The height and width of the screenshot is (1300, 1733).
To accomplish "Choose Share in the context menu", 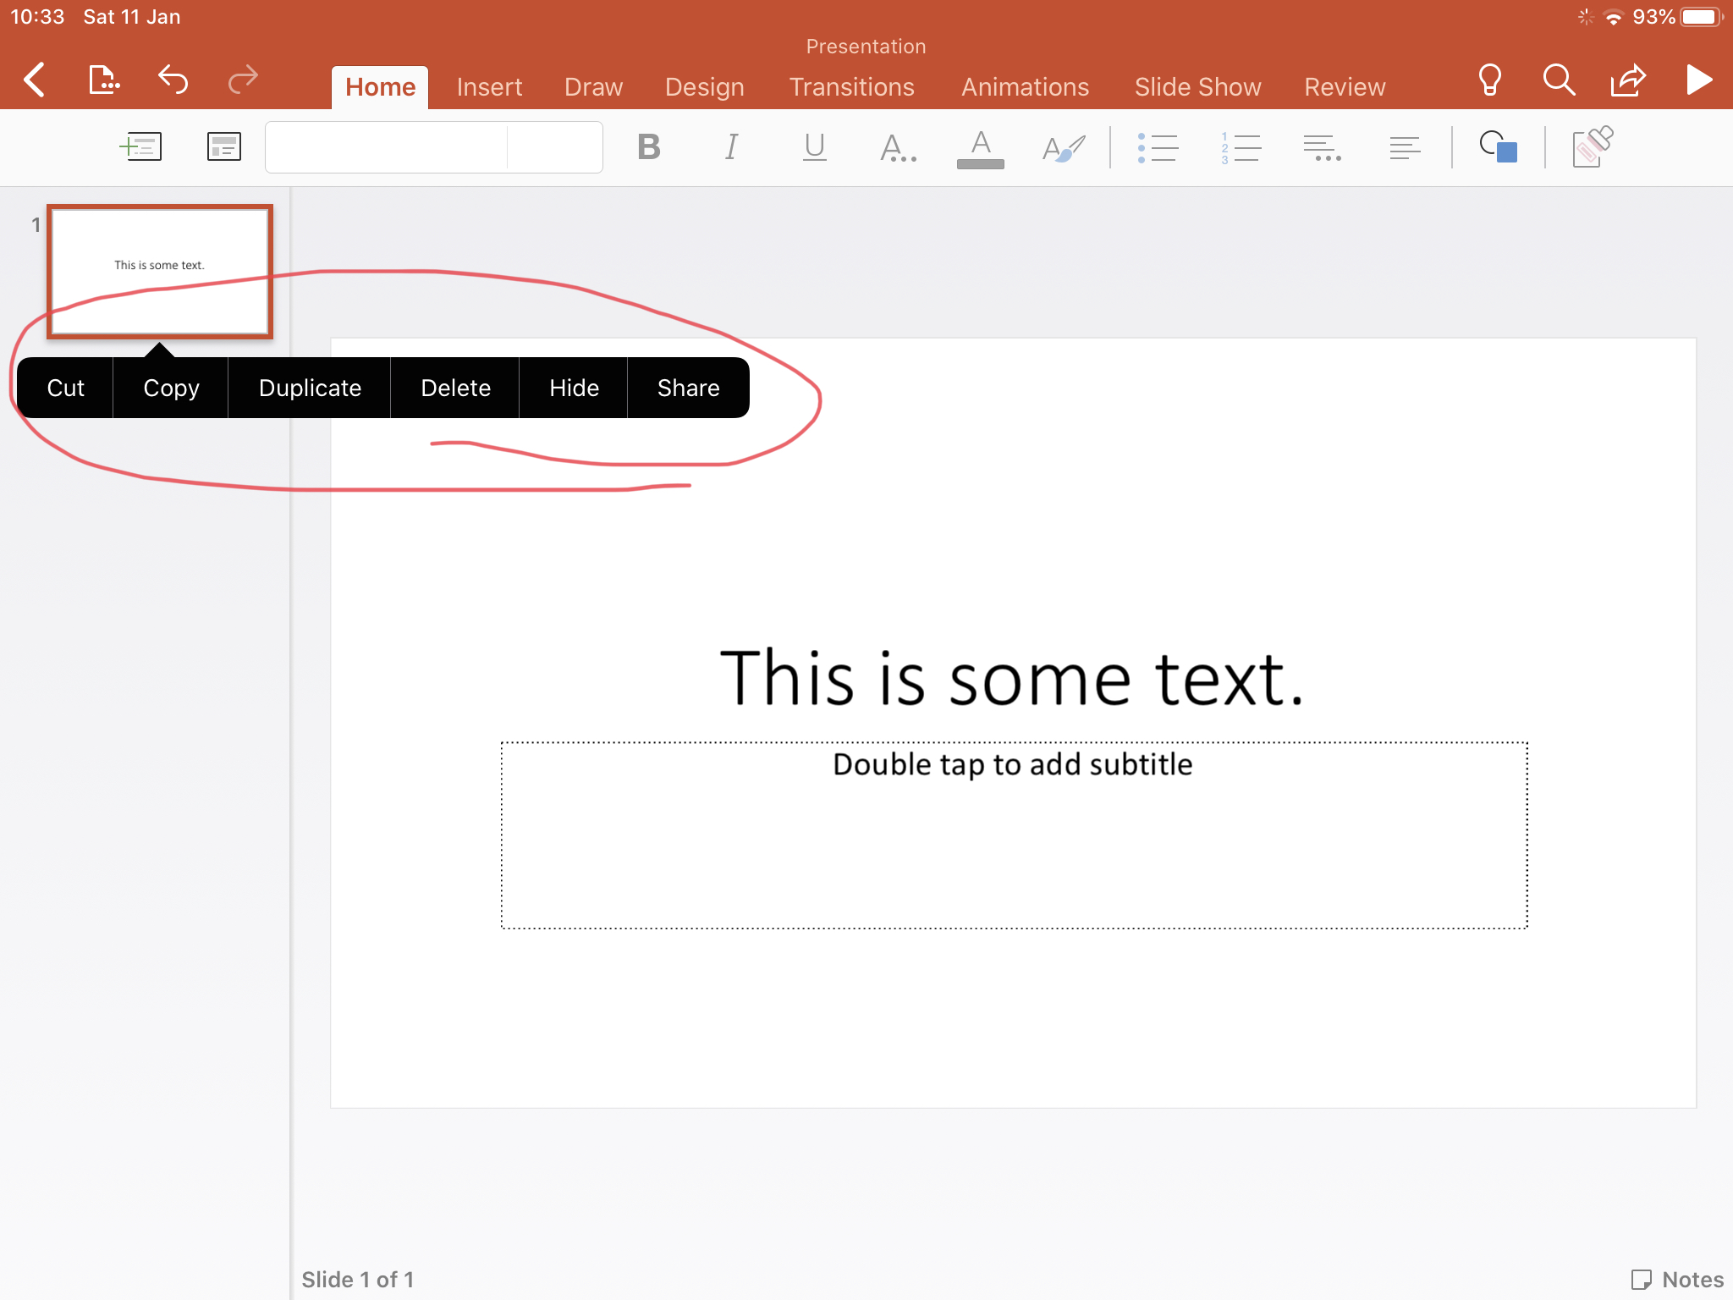I will click(688, 388).
